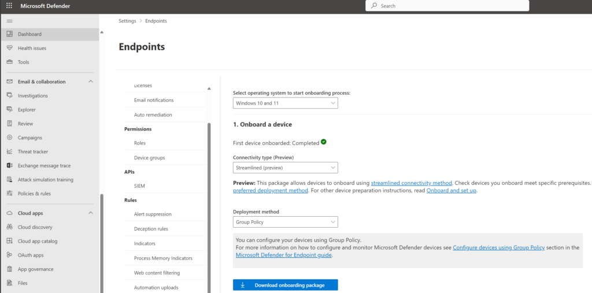Click the left navigation scroll-up arrow
This screenshot has width=592, height=293.
(101, 32)
